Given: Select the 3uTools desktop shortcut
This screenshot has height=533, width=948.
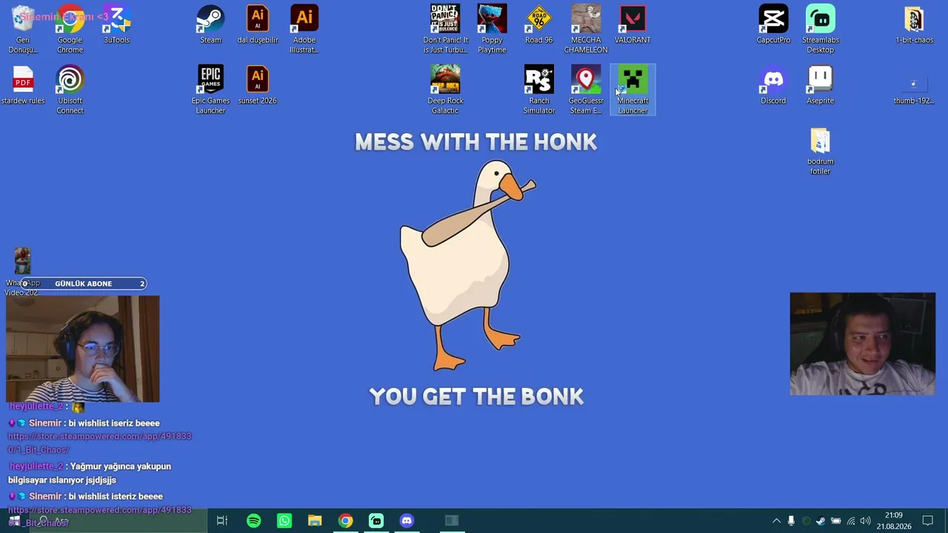Looking at the screenshot, I should [117, 25].
